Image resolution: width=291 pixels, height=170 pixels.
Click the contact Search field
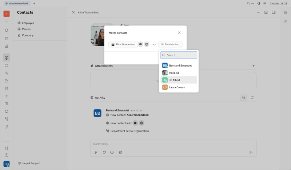click(x=179, y=55)
